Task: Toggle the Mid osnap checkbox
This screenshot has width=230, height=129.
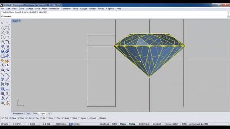Action: click(27, 118)
